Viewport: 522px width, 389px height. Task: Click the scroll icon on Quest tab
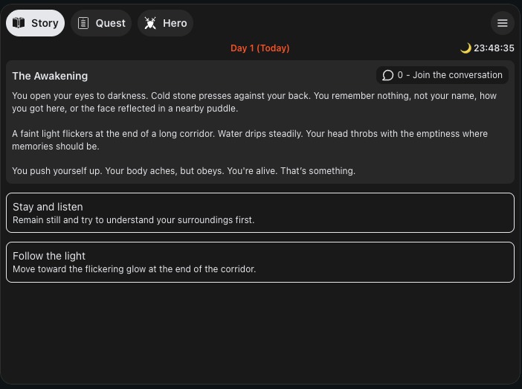[83, 23]
